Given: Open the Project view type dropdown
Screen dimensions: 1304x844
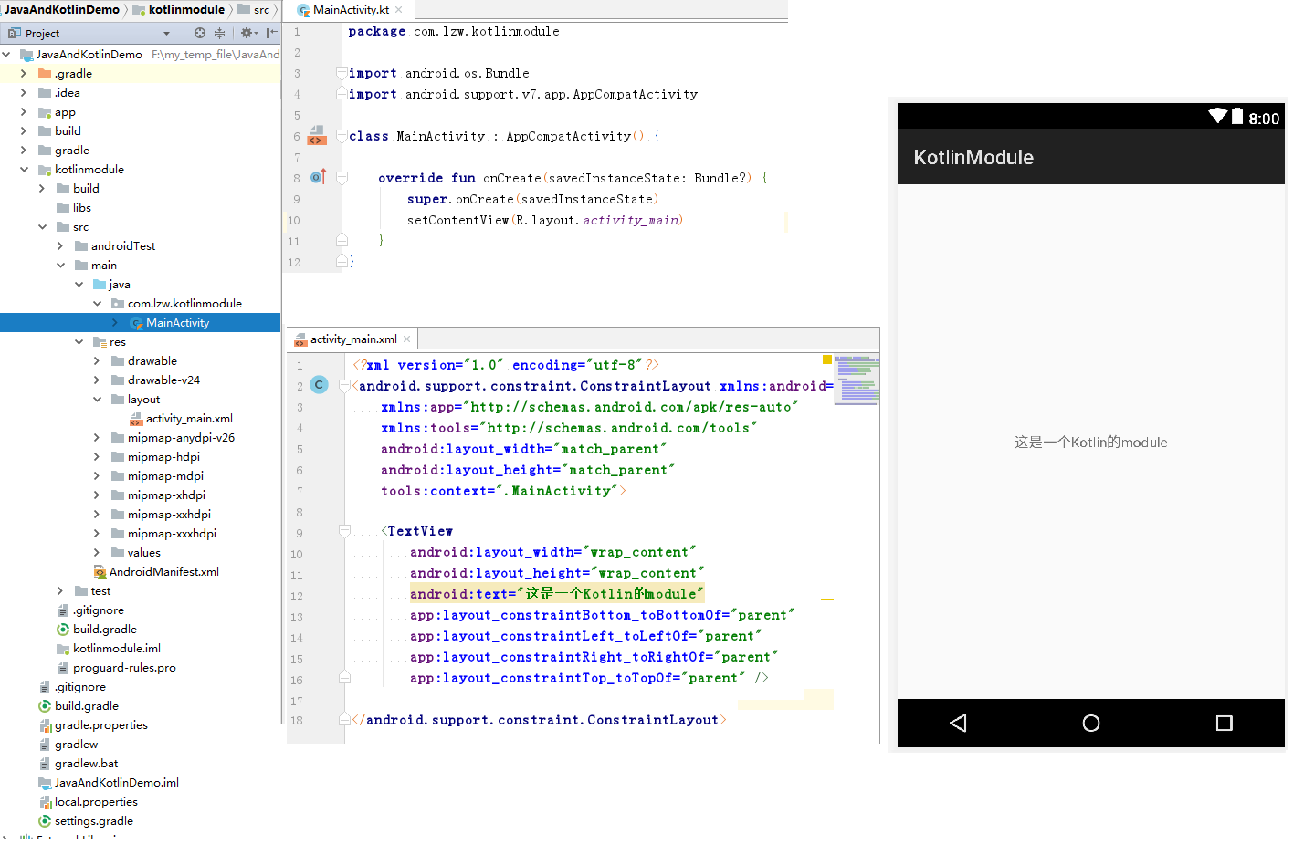Looking at the screenshot, I should point(166,34).
